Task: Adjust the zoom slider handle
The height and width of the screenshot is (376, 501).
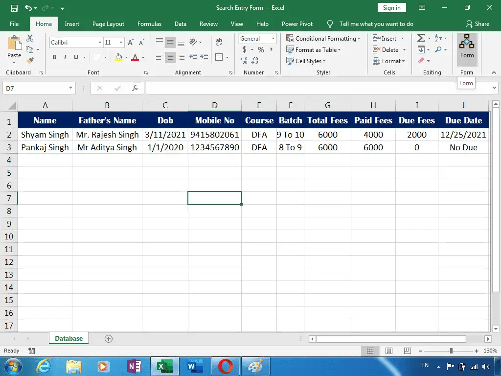Action: tap(451, 351)
